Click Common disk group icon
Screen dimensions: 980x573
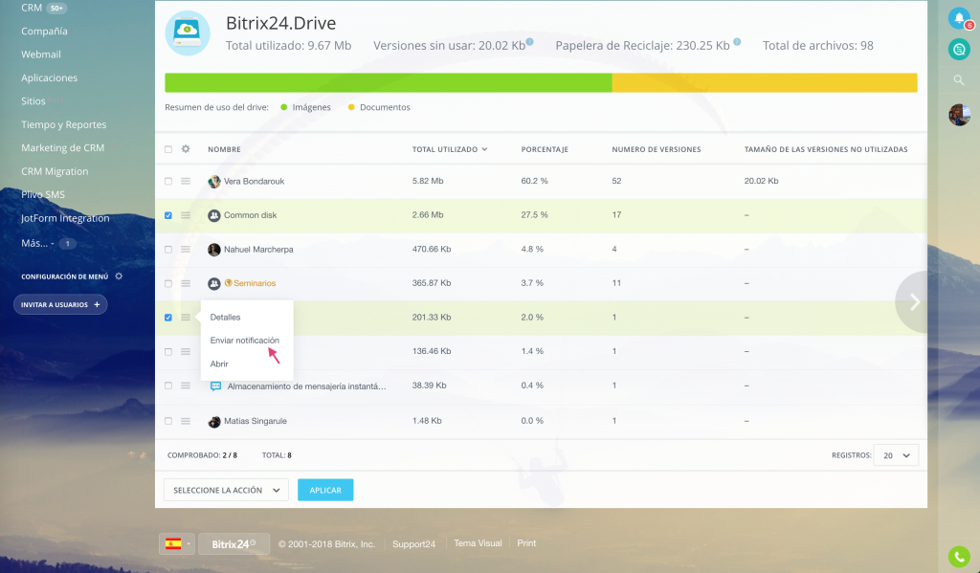pos(213,215)
